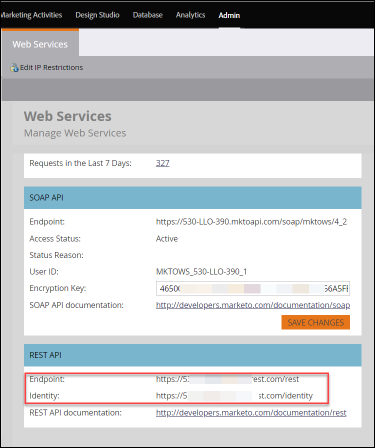Image resolution: width=375 pixels, height=448 pixels.
Task: Click the REST API section header
Action: 192,355
